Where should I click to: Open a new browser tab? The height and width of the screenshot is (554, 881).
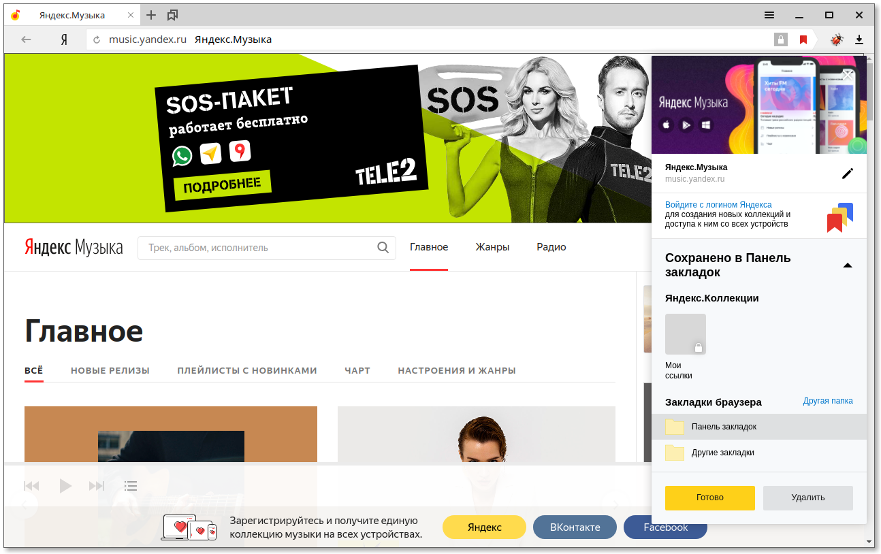coord(151,15)
